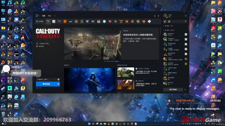Screen dimensions: 225x126
Task: Select friend Brackore in the friends list
Action: tap(175, 83)
